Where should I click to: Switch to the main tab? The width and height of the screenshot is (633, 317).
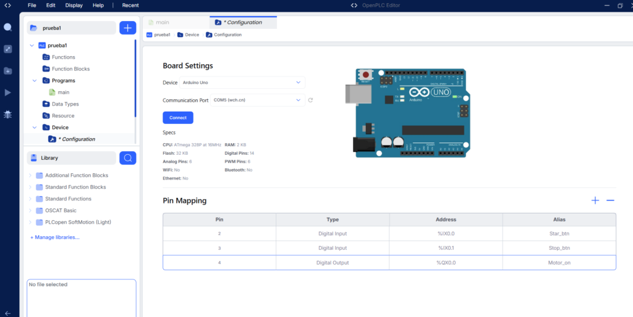coord(176,23)
